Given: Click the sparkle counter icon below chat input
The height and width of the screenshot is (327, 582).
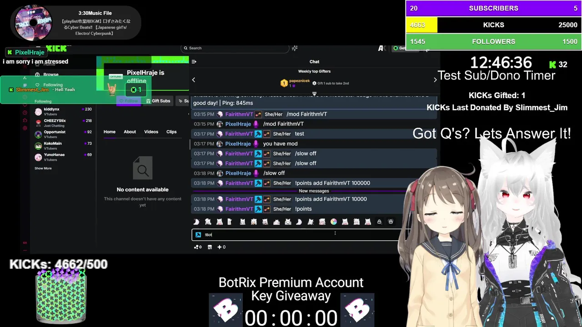Looking at the screenshot, I should click(221, 247).
